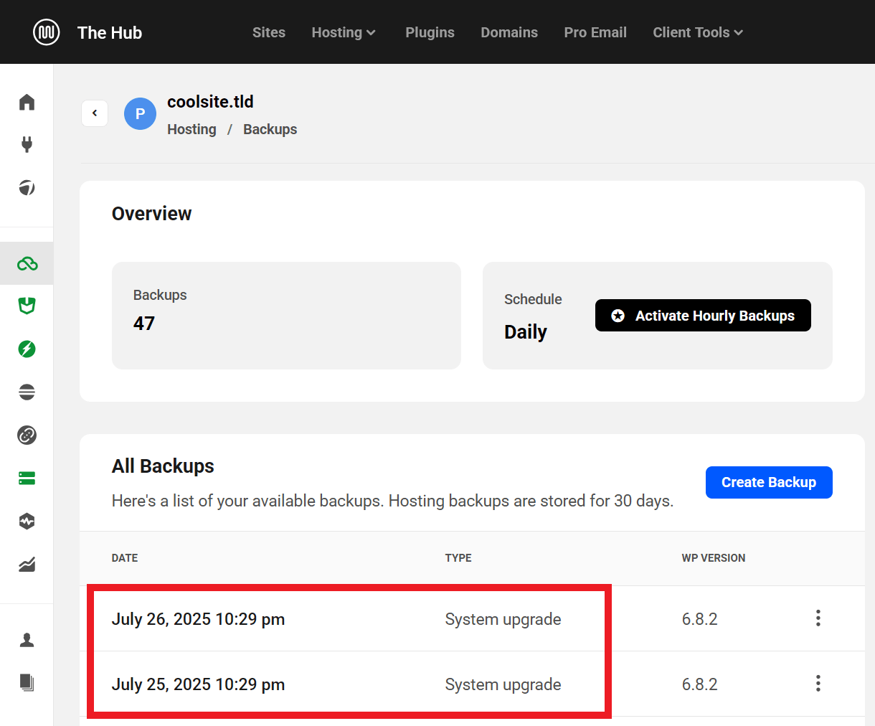This screenshot has width=875, height=726.
Task: Click the user profile icon in sidebar
Action: [27, 640]
